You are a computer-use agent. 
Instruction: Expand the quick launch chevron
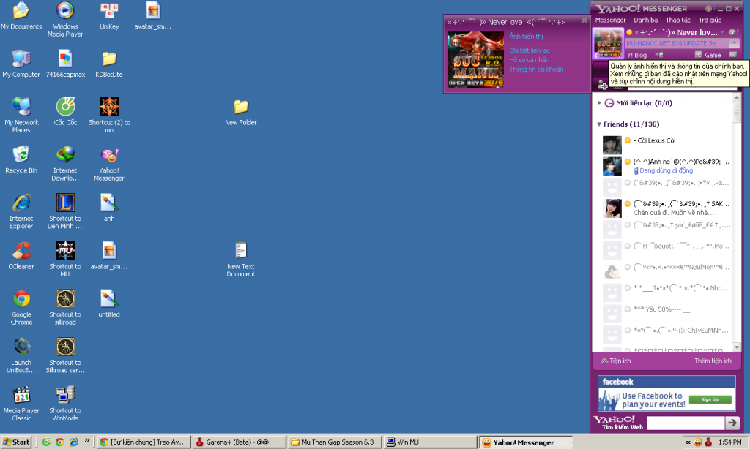click(87, 441)
